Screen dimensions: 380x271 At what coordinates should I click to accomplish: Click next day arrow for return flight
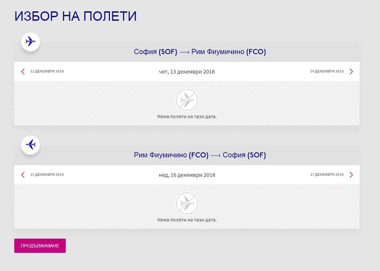[x=351, y=175]
